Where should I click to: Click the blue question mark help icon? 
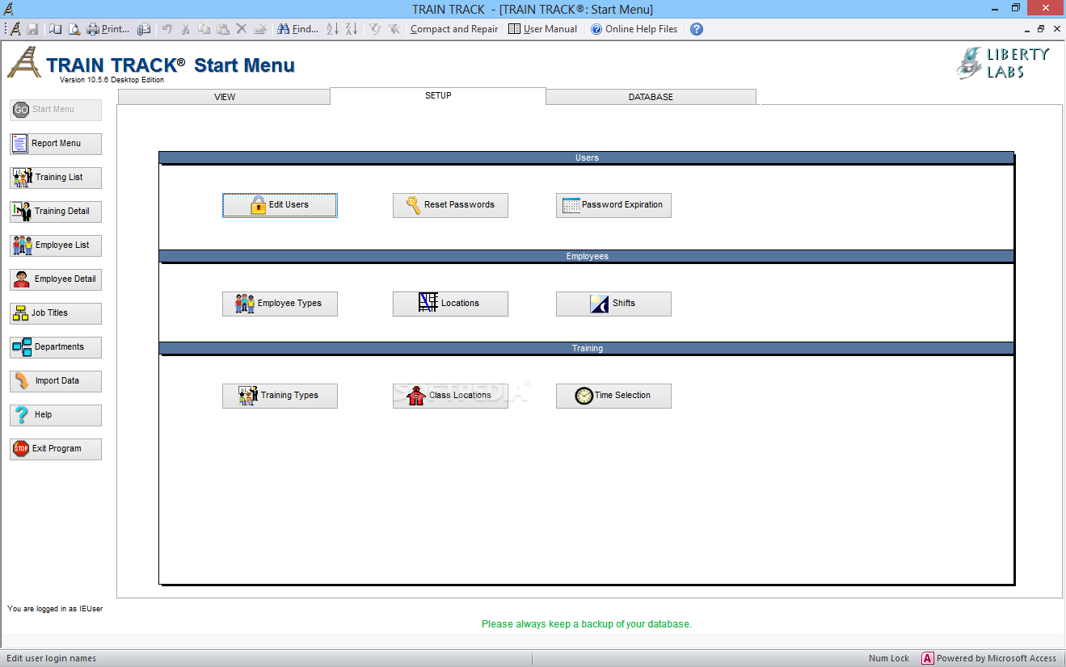(697, 29)
